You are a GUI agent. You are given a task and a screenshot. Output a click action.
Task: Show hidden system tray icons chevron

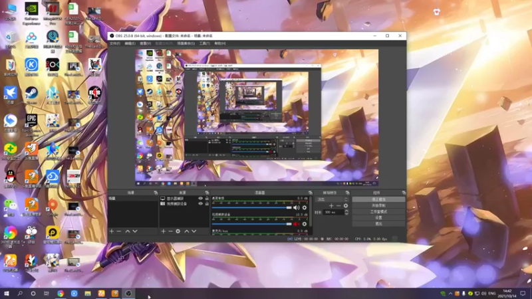tap(450, 294)
